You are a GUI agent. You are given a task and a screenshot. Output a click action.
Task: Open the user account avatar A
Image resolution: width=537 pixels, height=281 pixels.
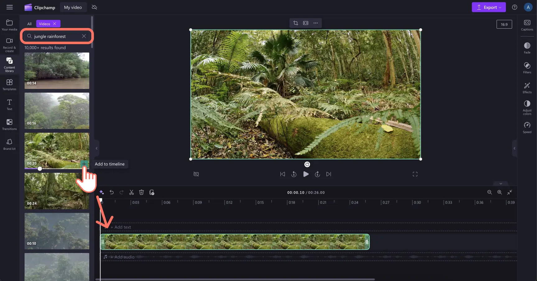528,7
